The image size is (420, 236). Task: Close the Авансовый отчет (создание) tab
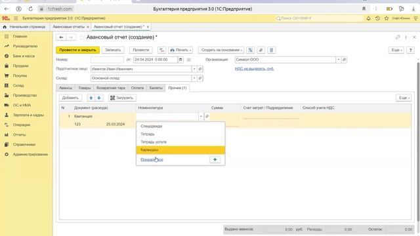point(148,27)
